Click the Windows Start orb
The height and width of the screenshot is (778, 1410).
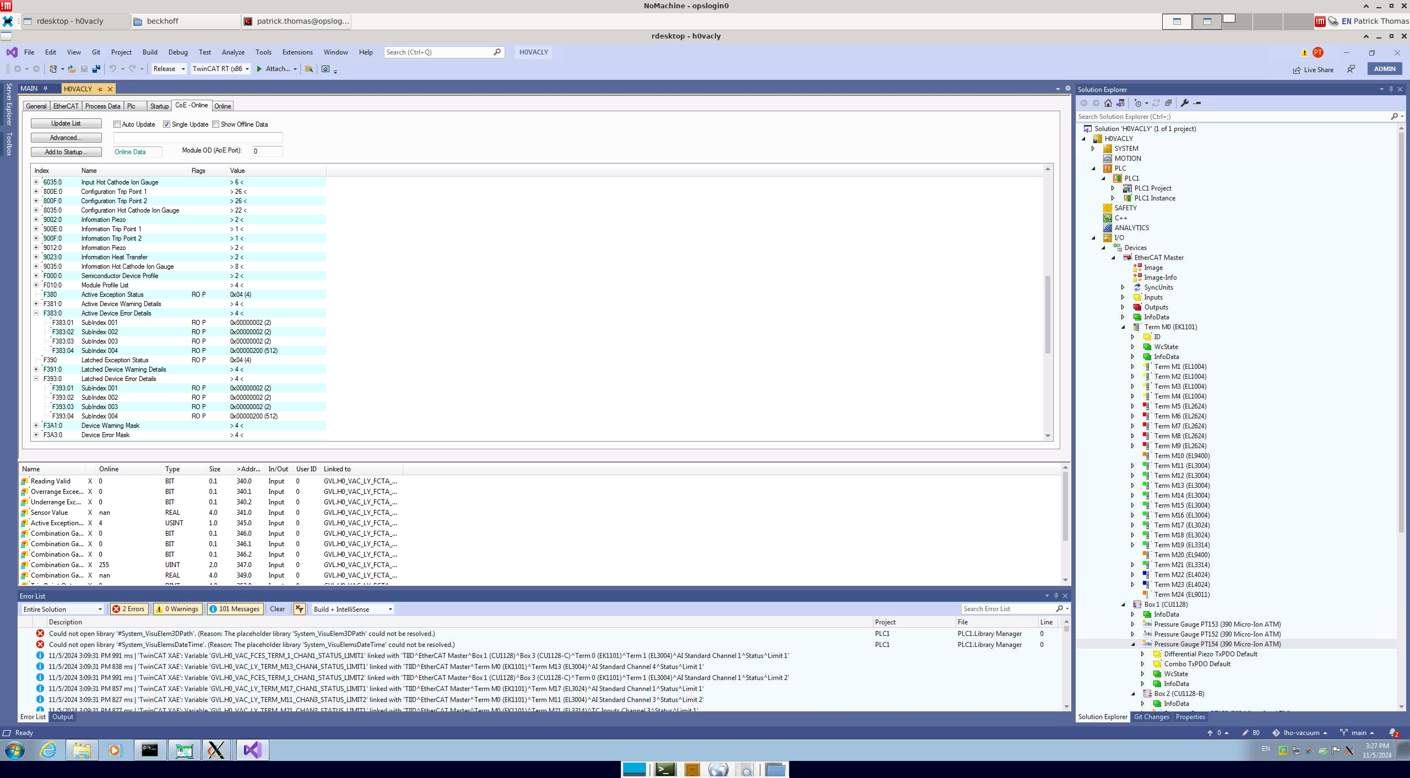coord(15,750)
